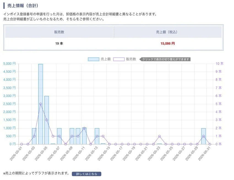The width and height of the screenshot is (234, 180).
Task: Select the 0本 data point on 2026-05-01
Action: click(x=21, y=144)
